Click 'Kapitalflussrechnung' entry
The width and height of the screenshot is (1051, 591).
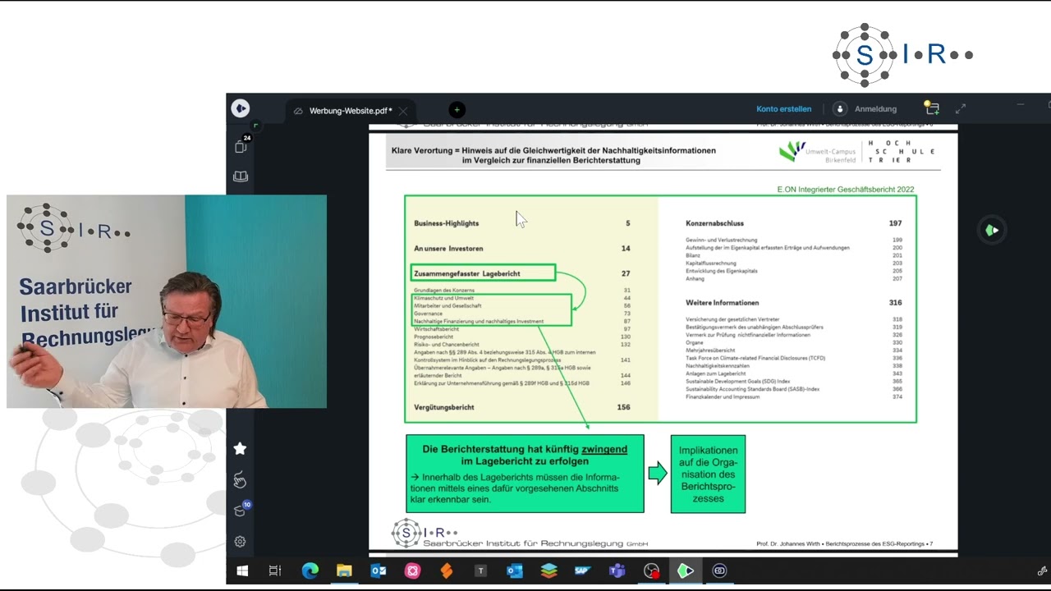pos(711,263)
